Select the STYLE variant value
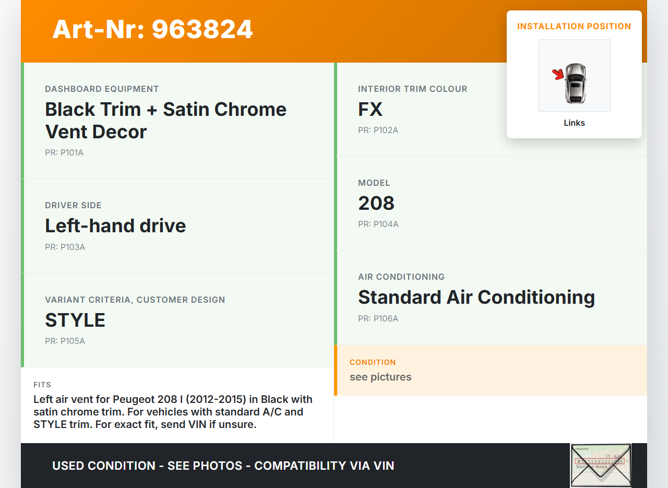The image size is (668, 488). pyautogui.click(x=75, y=320)
